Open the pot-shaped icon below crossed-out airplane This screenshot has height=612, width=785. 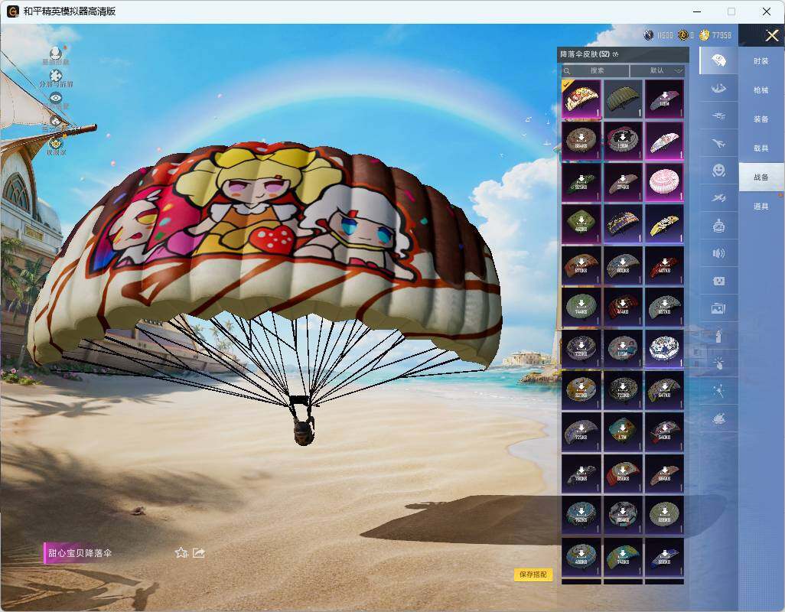pyautogui.click(x=718, y=226)
